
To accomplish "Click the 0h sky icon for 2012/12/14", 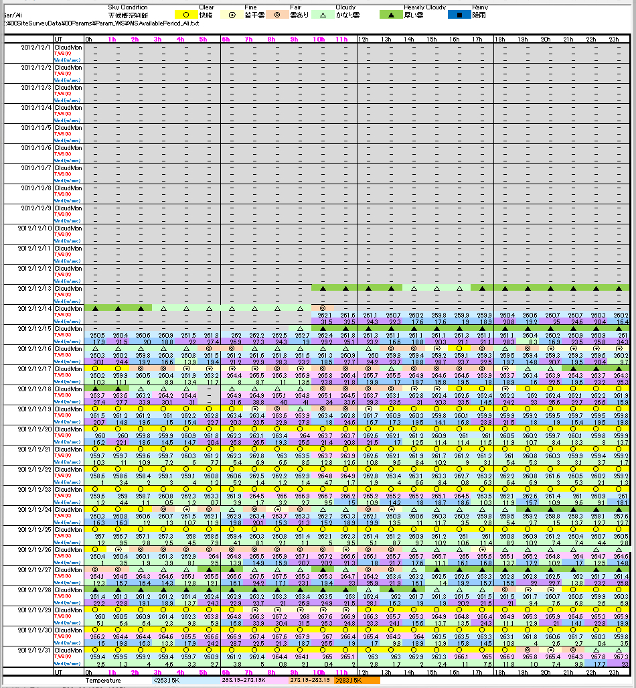I will 96,308.
